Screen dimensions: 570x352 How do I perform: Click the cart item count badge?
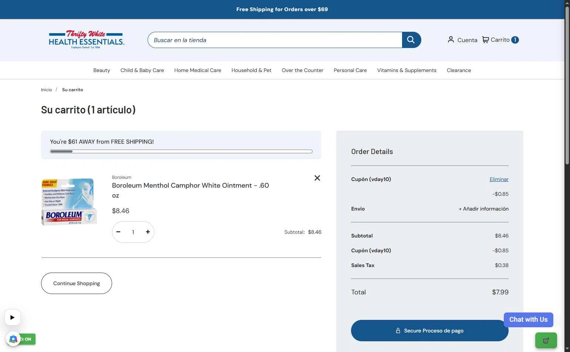tap(515, 40)
